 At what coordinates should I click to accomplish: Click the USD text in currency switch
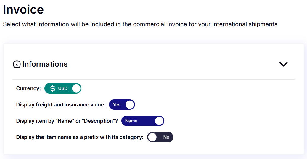point(63,88)
